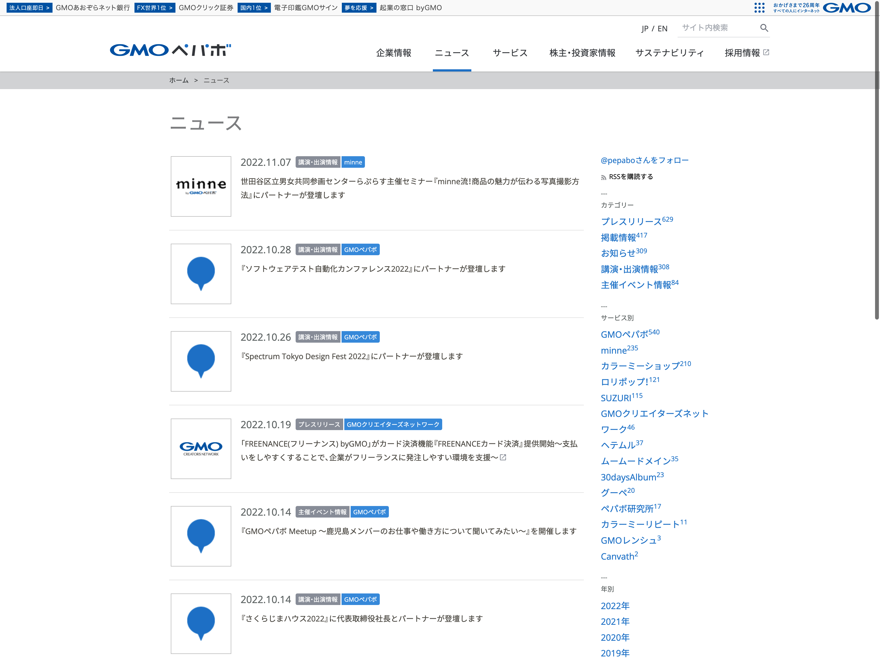Follow @pepabo link in sidebar
Image resolution: width=880 pixels, height=660 pixels.
[x=644, y=160]
